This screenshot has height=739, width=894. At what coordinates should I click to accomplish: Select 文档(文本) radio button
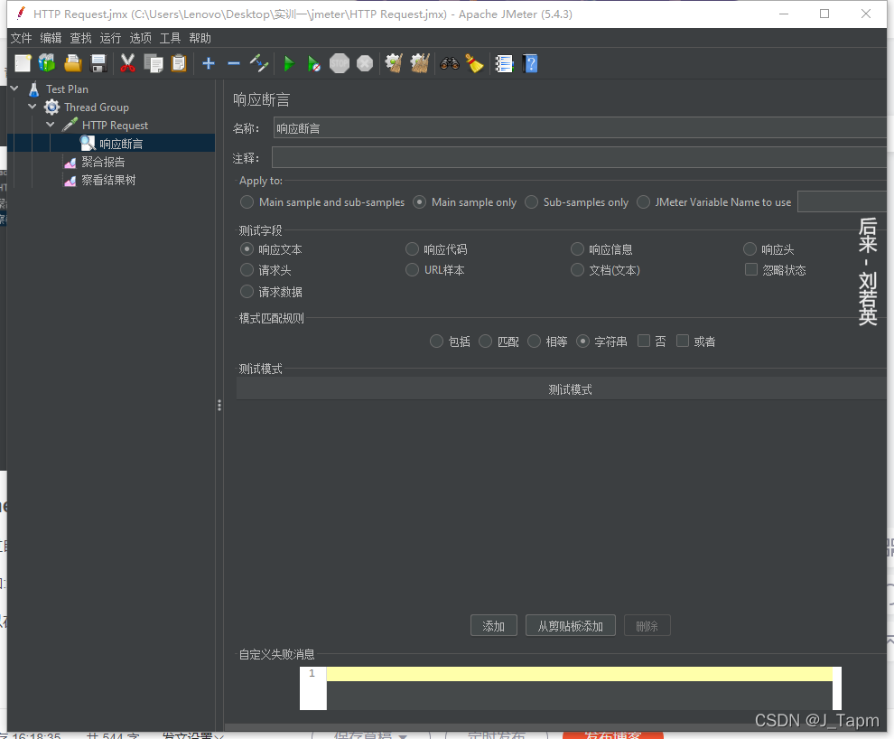578,270
